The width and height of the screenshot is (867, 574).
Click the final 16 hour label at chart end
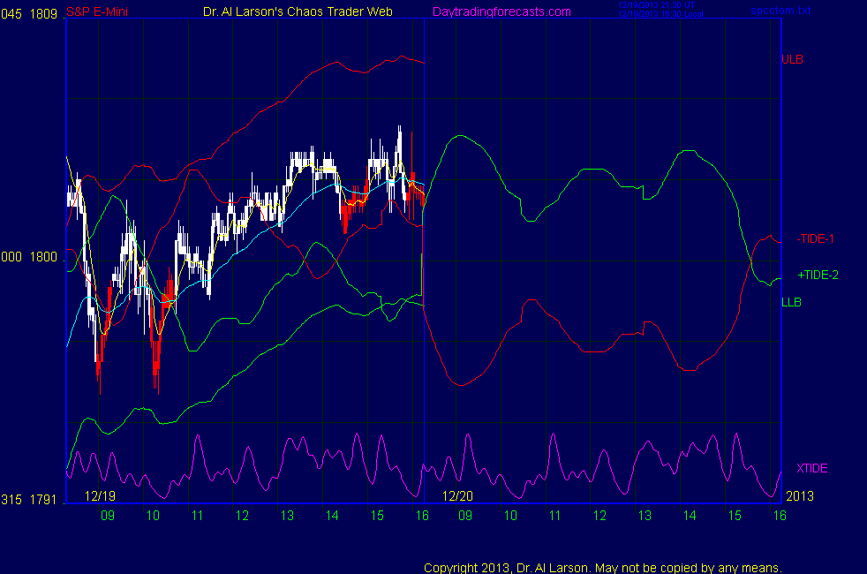pos(779,516)
